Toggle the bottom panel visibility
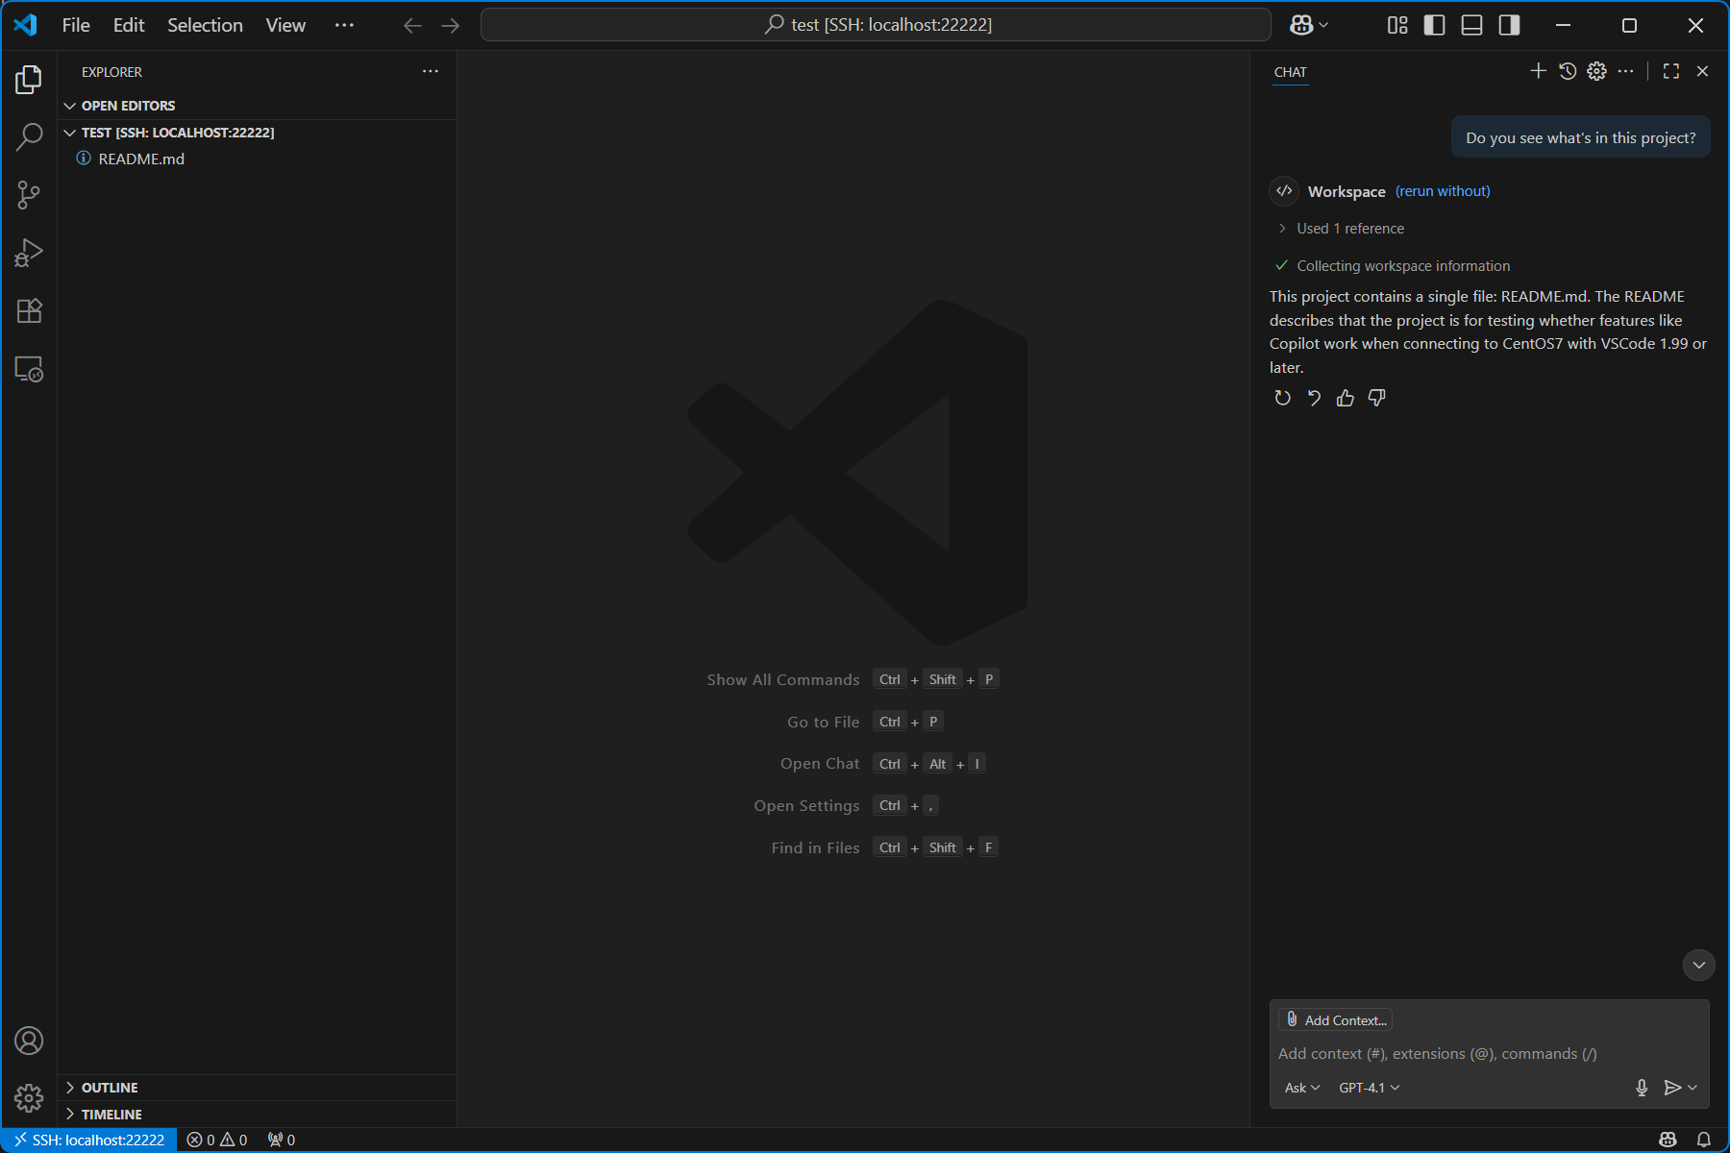The height and width of the screenshot is (1153, 1730). 1471,25
